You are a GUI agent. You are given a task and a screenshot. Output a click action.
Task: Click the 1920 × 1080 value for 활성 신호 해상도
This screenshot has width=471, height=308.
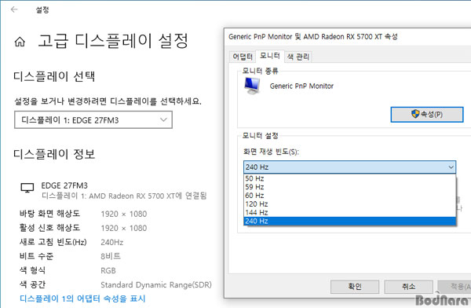pyautogui.click(x=124, y=228)
